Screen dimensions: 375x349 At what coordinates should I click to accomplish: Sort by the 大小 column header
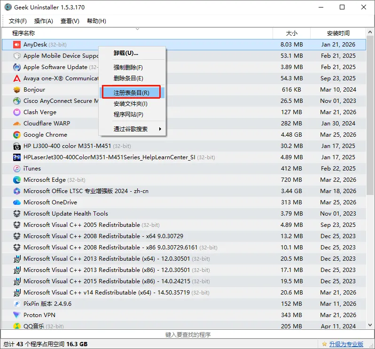pyautogui.click(x=291, y=33)
